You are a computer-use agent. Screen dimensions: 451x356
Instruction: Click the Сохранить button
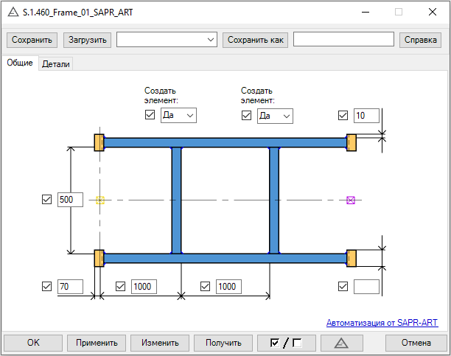click(x=32, y=40)
